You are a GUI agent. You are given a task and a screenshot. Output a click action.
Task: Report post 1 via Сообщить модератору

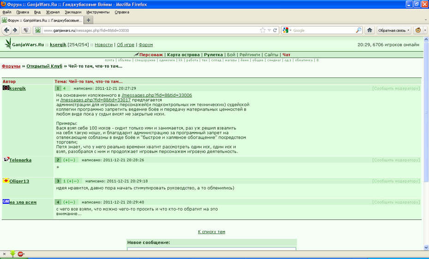pyautogui.click(x=396, y=88)
